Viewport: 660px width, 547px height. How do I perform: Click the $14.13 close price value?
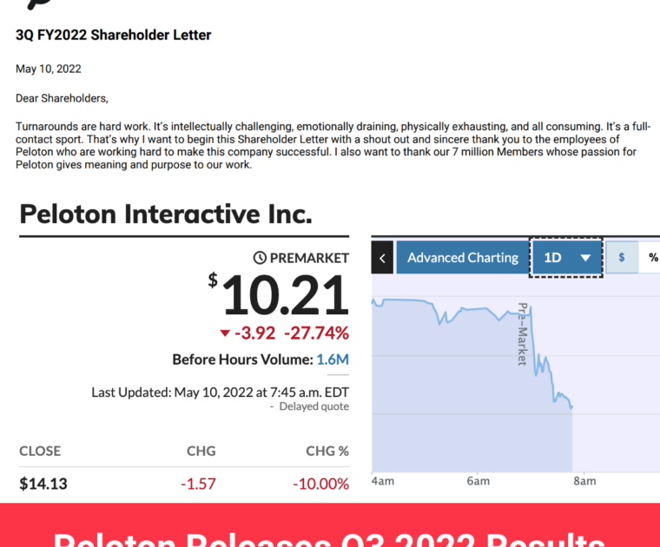coord(43,484)
